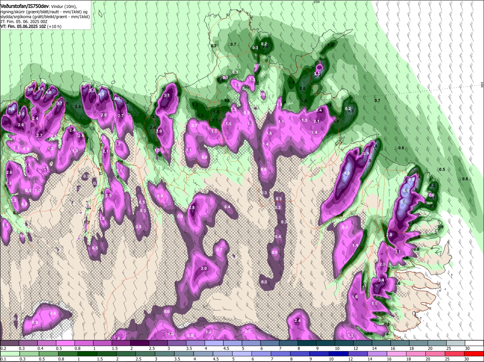This screenshot has height=362, width=484.
Task: Click the 'slydda/snjókoma' legend description line
Action: coord(45,17)
